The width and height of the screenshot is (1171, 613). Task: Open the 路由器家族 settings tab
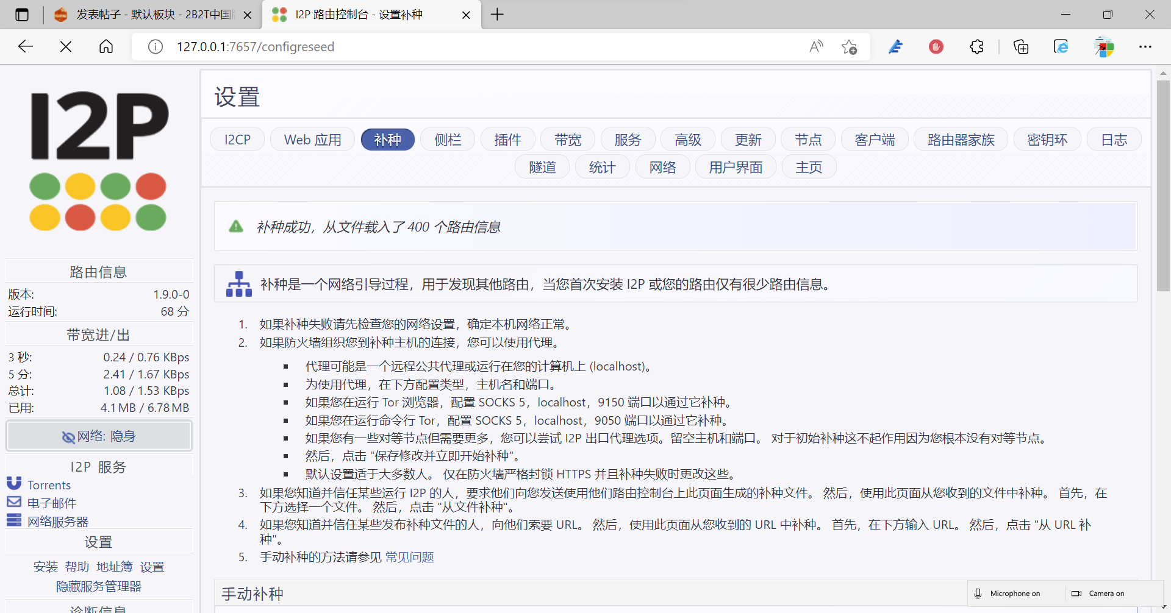click(961, 140)
